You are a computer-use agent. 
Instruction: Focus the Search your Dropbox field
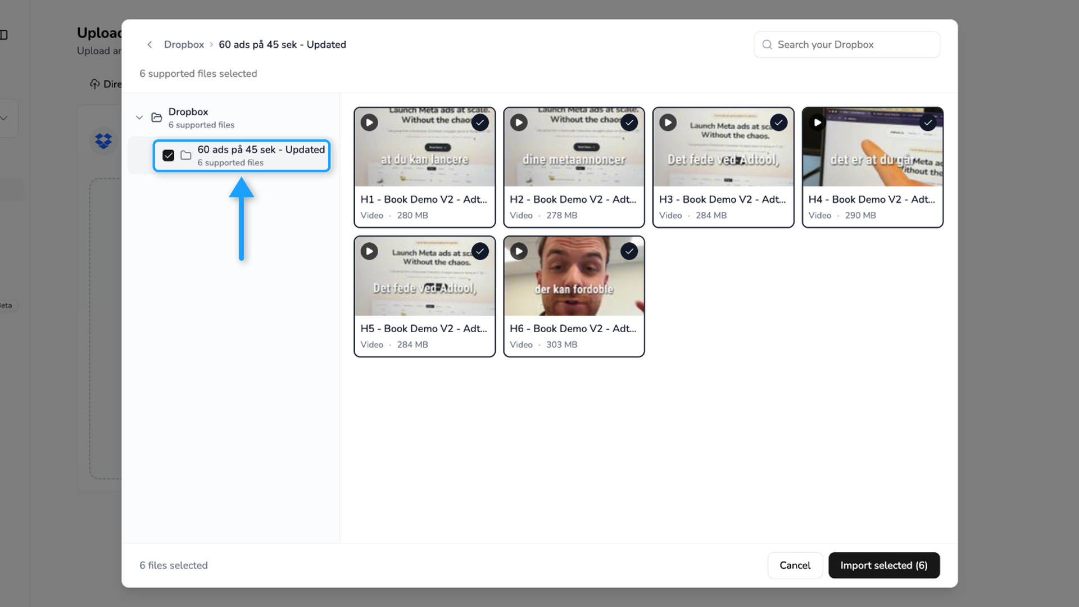[x=847, y=44]
